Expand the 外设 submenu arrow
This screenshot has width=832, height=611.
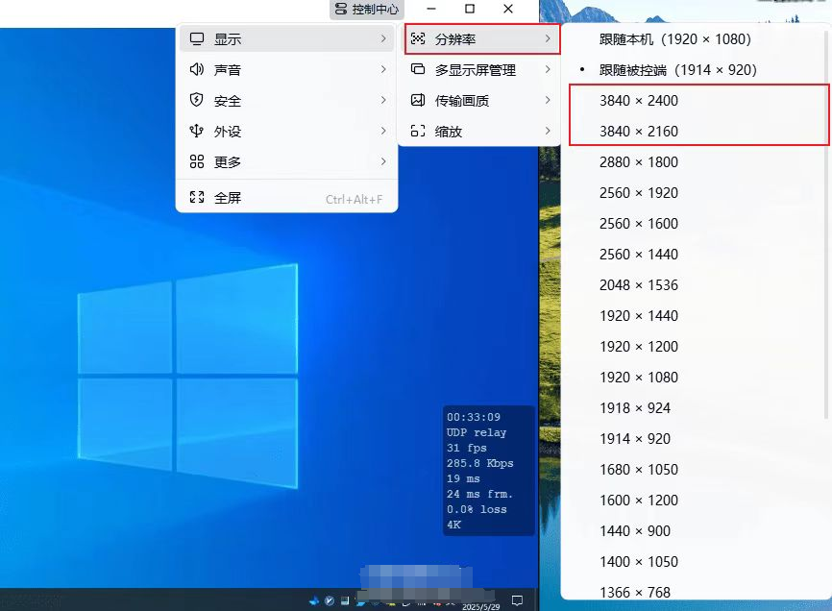coord(383,132)
